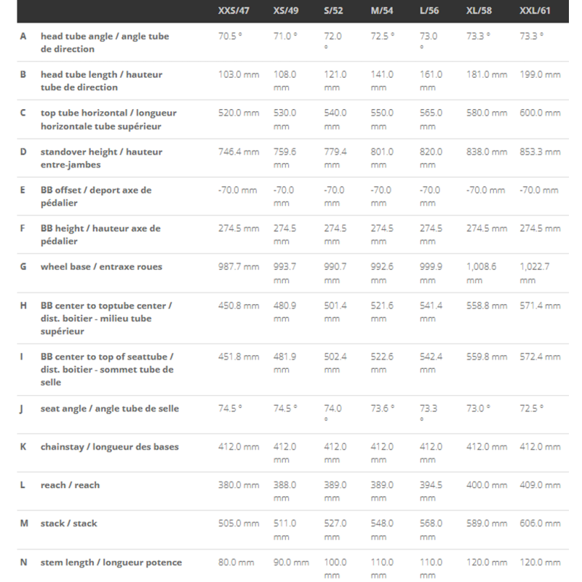Click the XXL/61 size header
Screen dimensions: 582x582
[534, 12]
